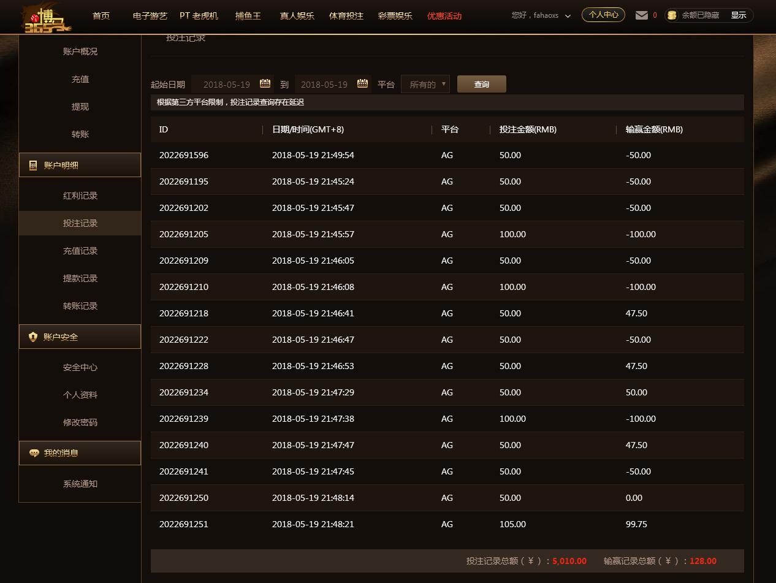Open 修改密码 in sidebar
The image size is (776, 583).
(x=80, y=422)
